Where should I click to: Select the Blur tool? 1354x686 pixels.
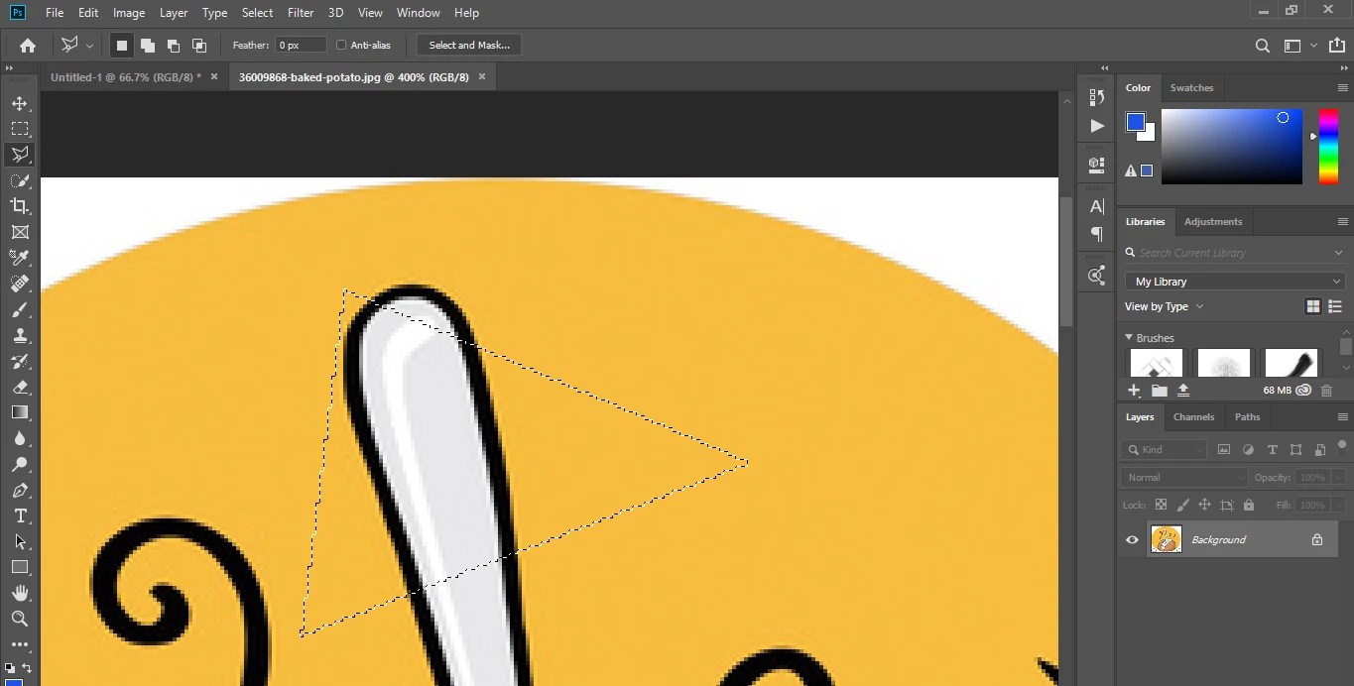tap(20, 438)
